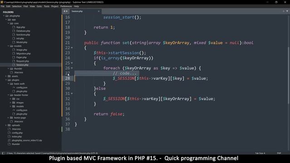Open the View menu
The height and width of the screenshot is (163, 290).
32,6
